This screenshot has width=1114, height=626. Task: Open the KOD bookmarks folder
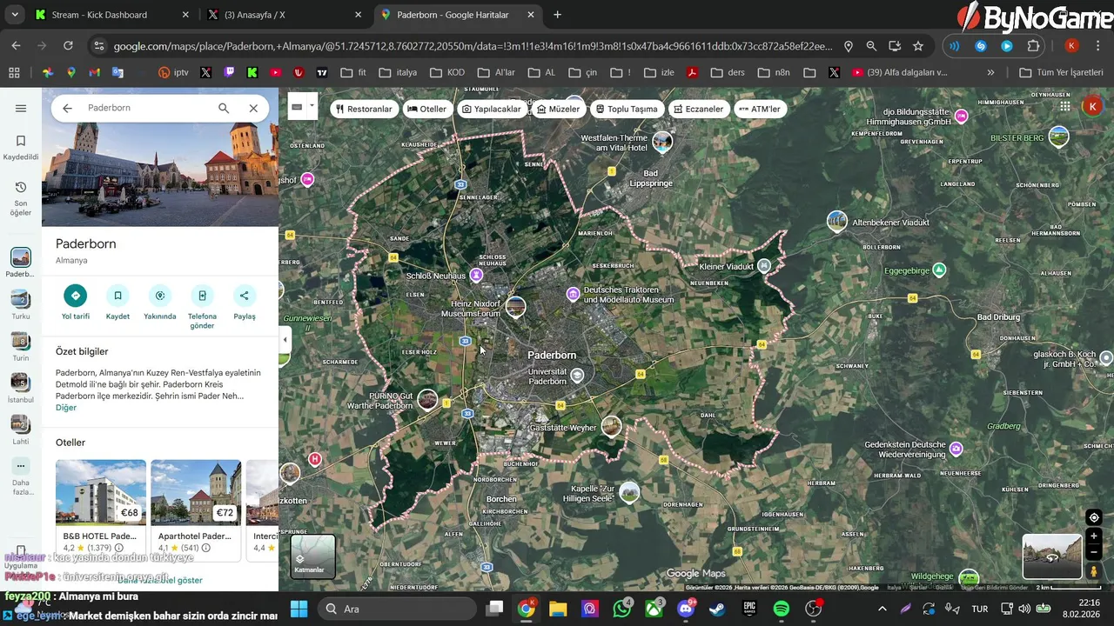pos(448,72)
